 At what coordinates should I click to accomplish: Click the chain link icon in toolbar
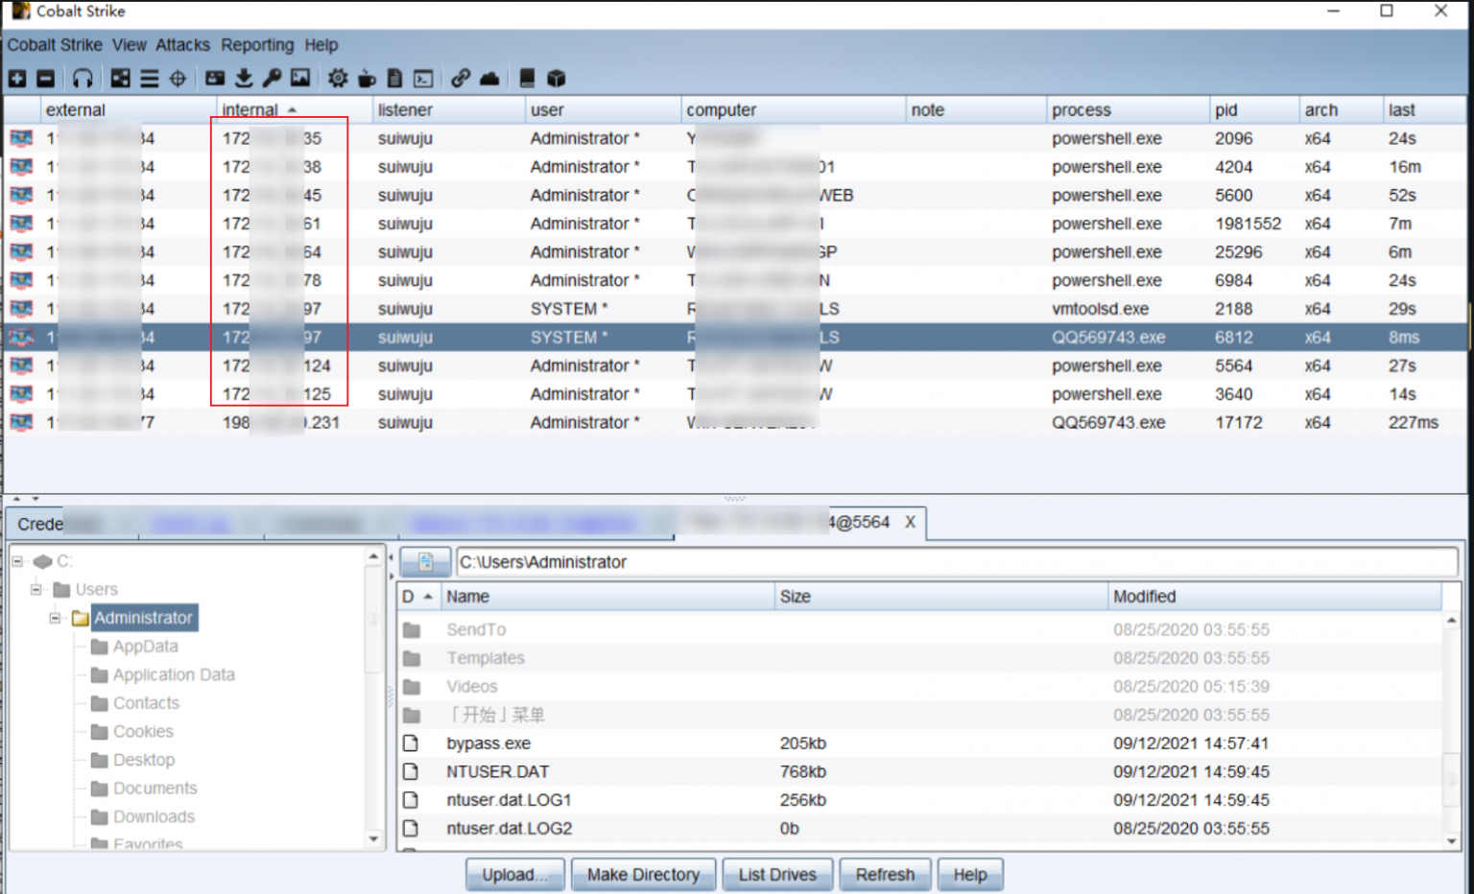coord(461,79)
